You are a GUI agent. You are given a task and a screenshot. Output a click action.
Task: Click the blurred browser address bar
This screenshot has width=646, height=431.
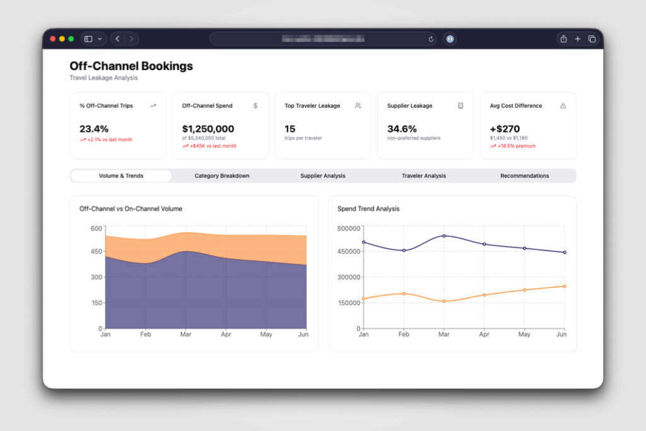point(323,38)
